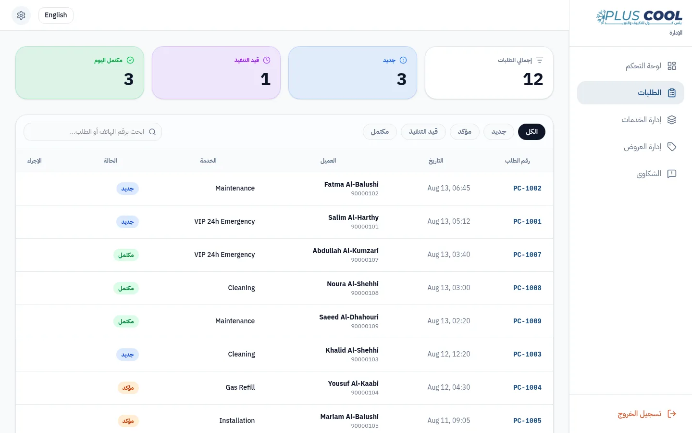Open order PC-1004

(527, 388)
